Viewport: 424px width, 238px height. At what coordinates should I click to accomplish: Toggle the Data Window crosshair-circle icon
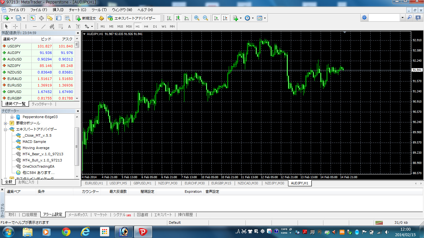click(41, 18)
